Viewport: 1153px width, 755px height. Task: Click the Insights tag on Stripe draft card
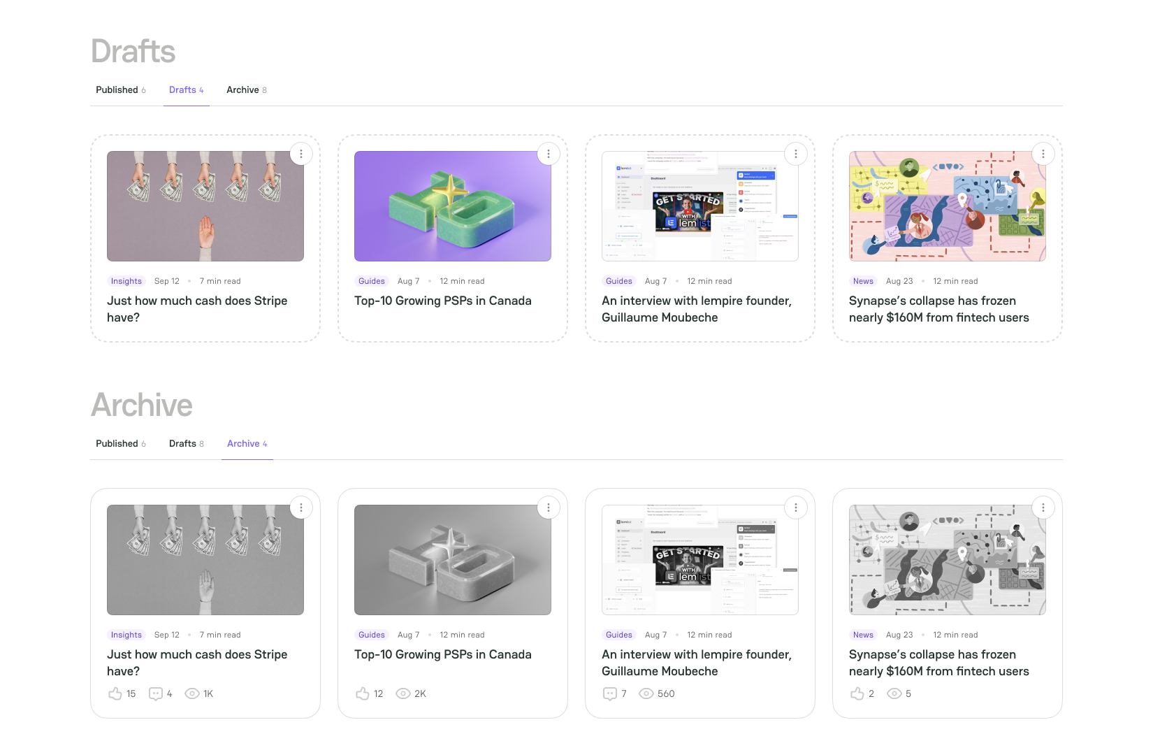coord(126,281)
